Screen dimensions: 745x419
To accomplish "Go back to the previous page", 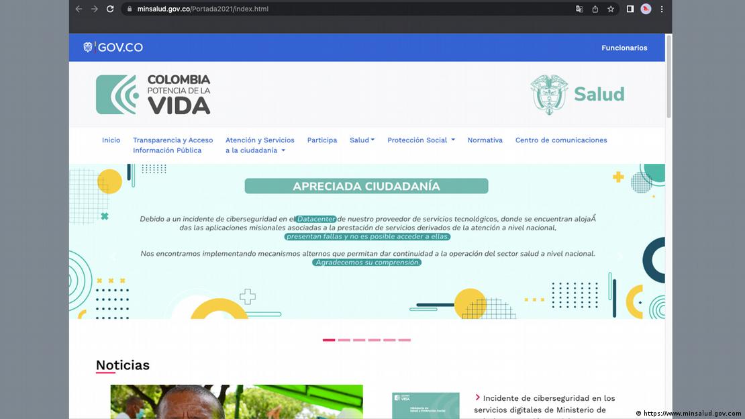I will point(79,9).
